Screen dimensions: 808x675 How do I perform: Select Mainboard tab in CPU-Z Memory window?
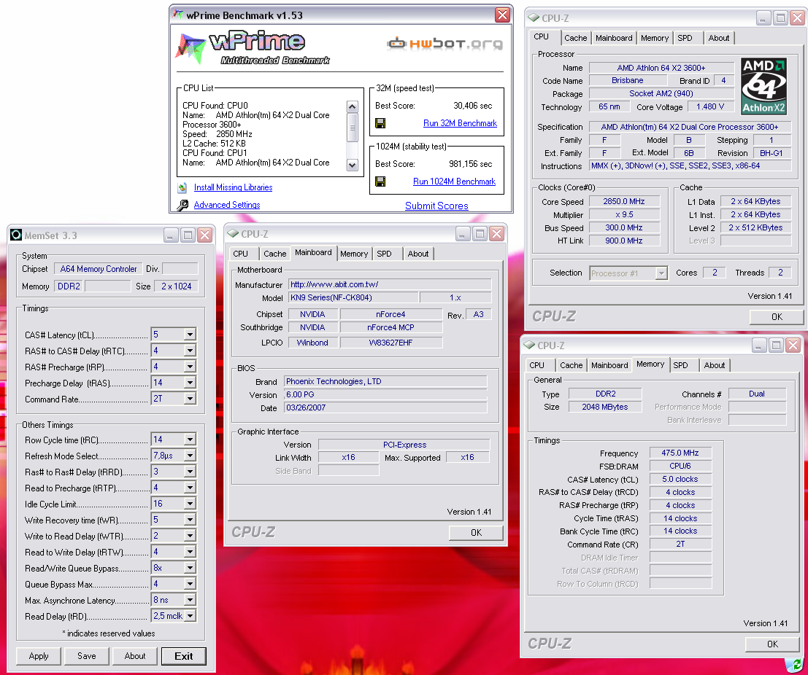609,365
